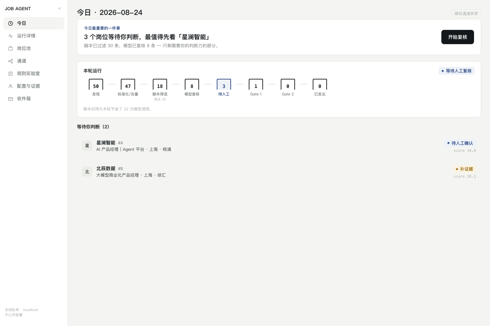Click the pulse icon beside 运行详情
Screen dimensions: 490x326
(x=11, y=36)
